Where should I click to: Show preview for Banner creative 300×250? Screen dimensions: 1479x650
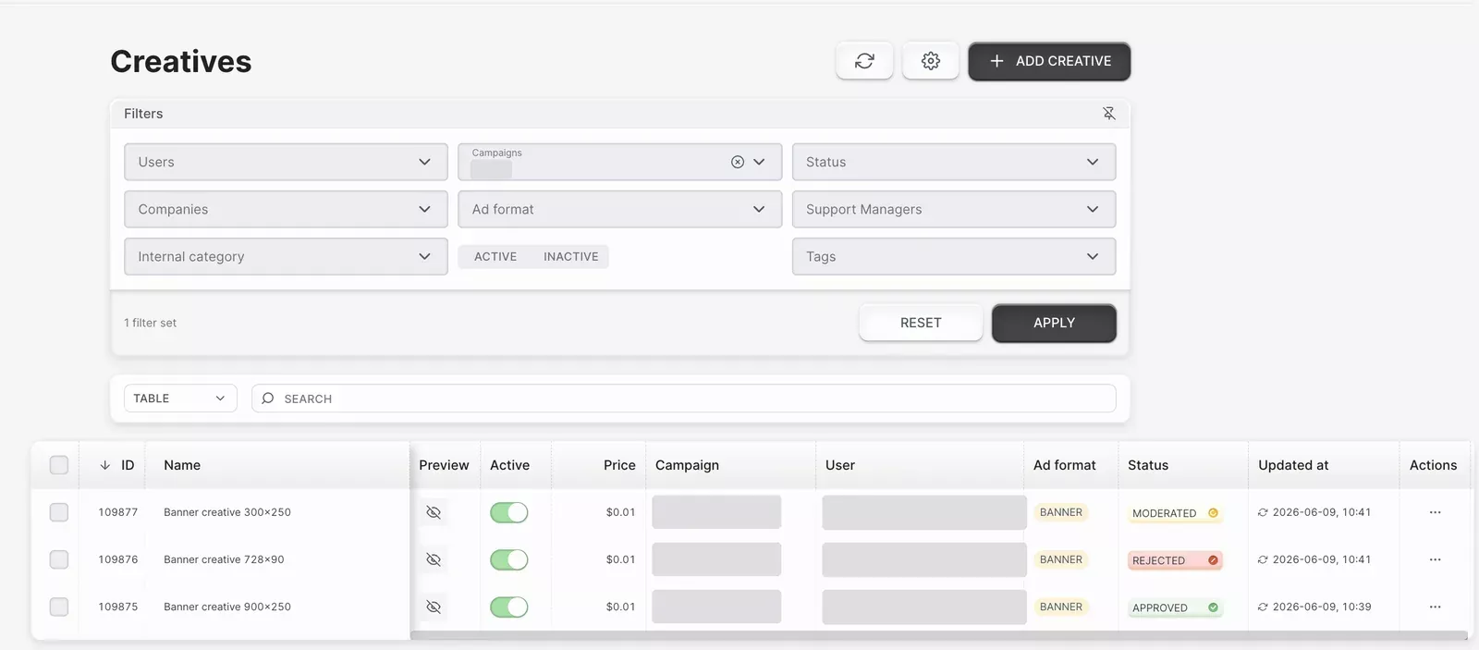(x=434, y=512)
